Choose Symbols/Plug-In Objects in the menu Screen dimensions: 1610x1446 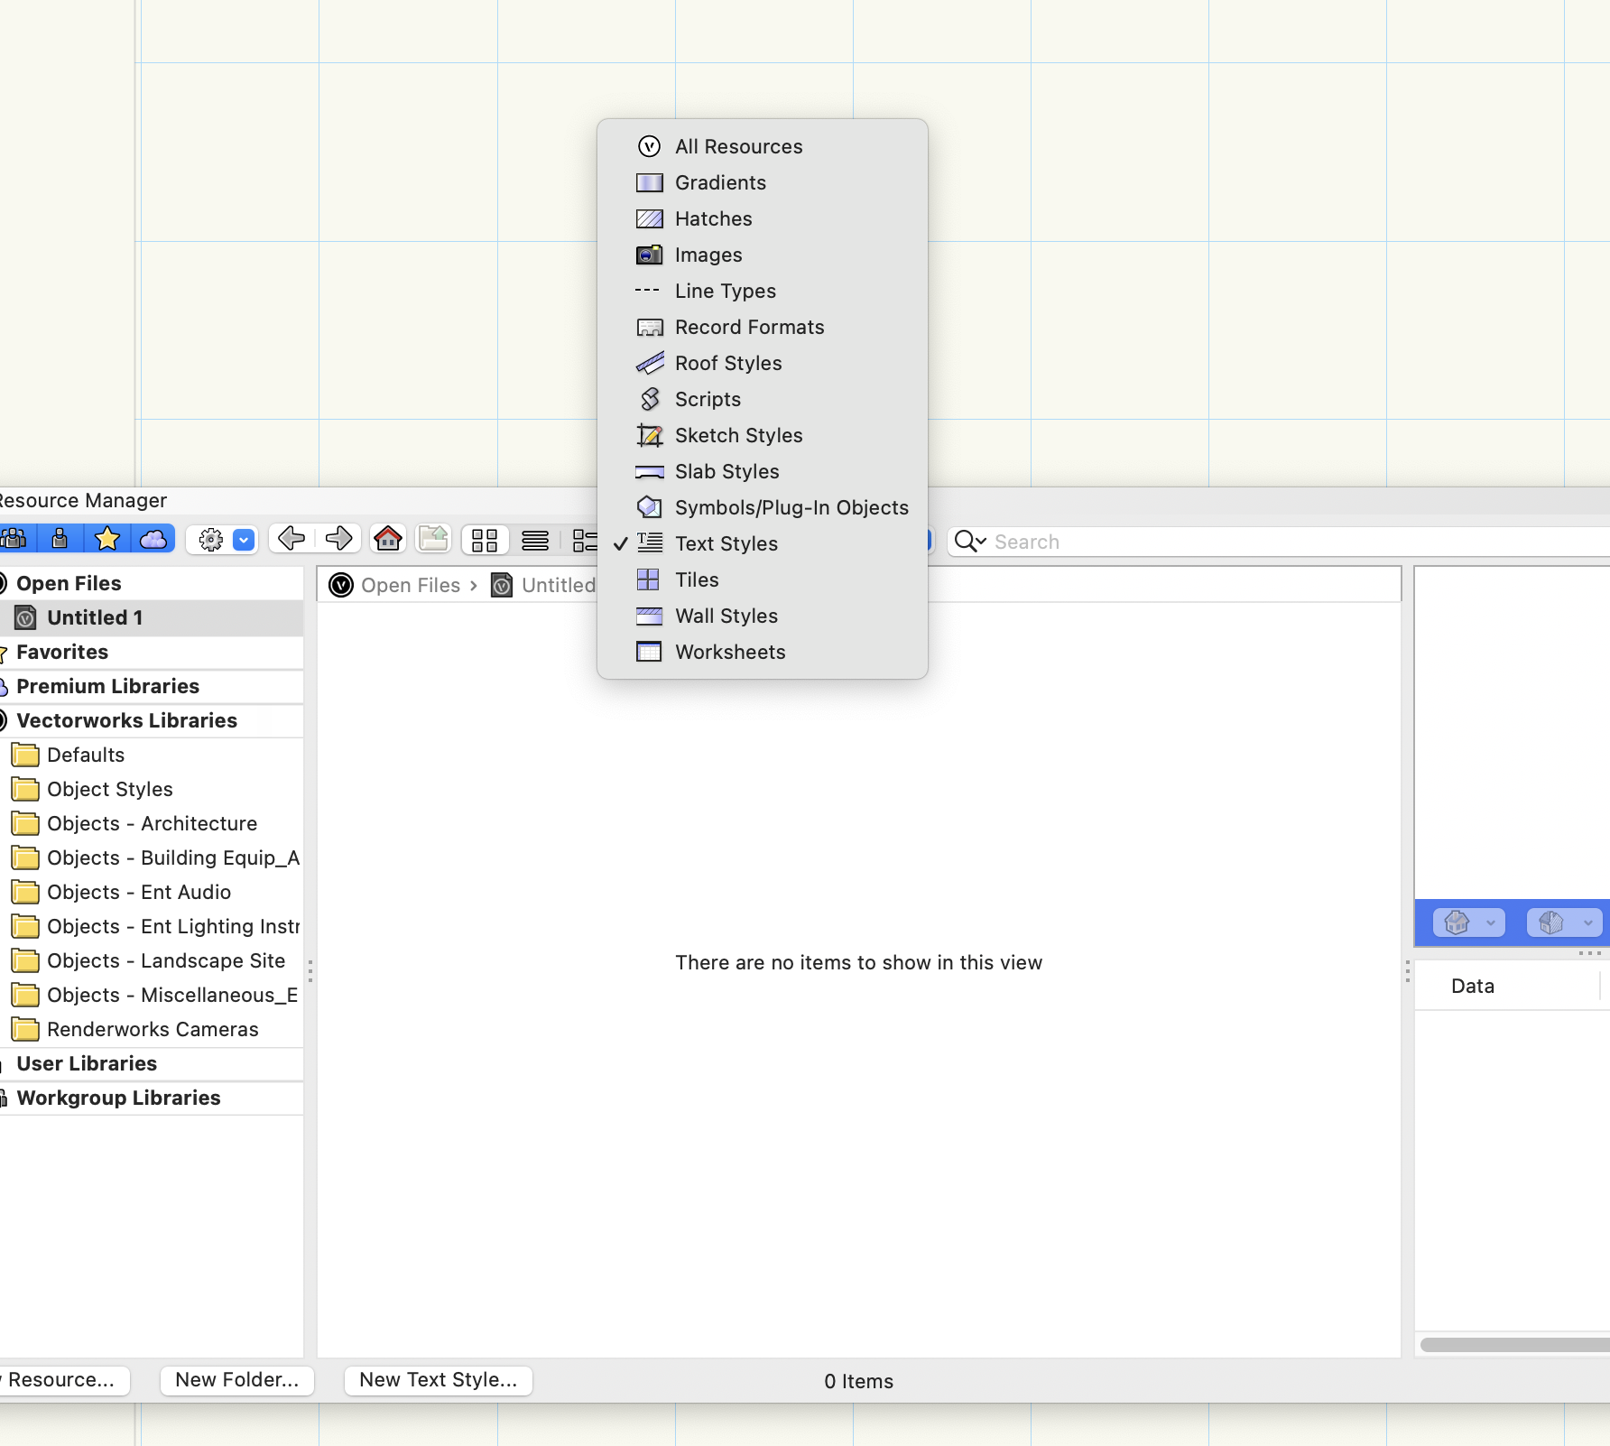click(791, 507)
